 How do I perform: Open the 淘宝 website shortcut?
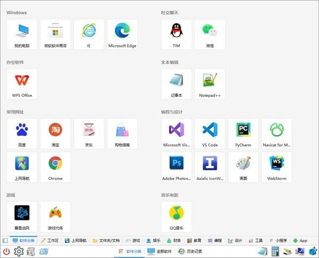tap(55, 134)
